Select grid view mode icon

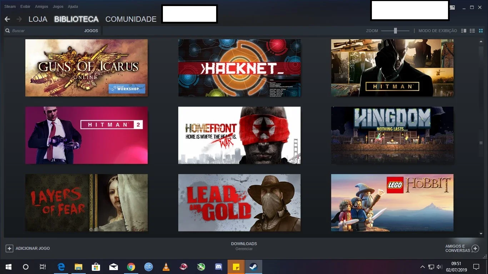(480, 31)
